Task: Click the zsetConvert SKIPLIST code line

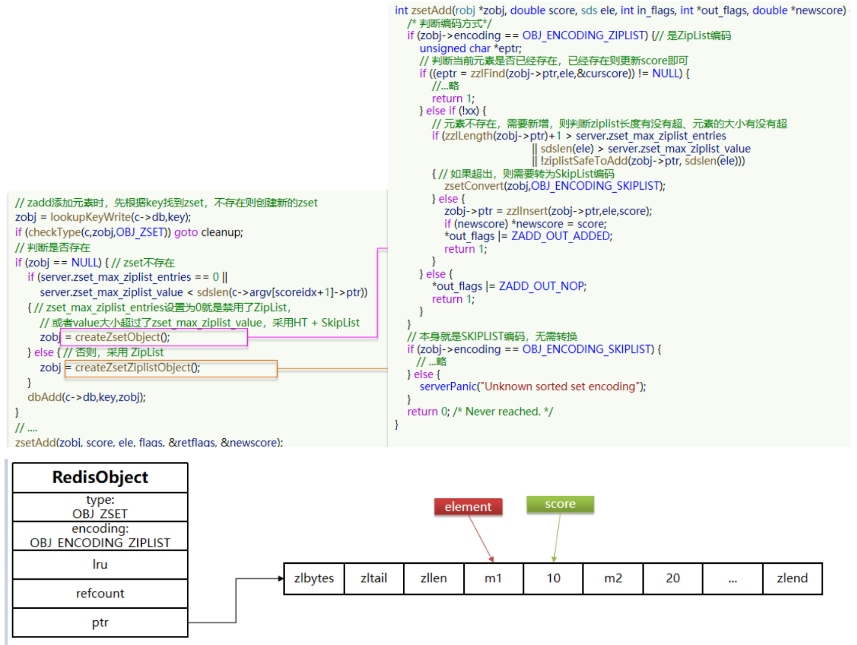Action: pos(554,186)
